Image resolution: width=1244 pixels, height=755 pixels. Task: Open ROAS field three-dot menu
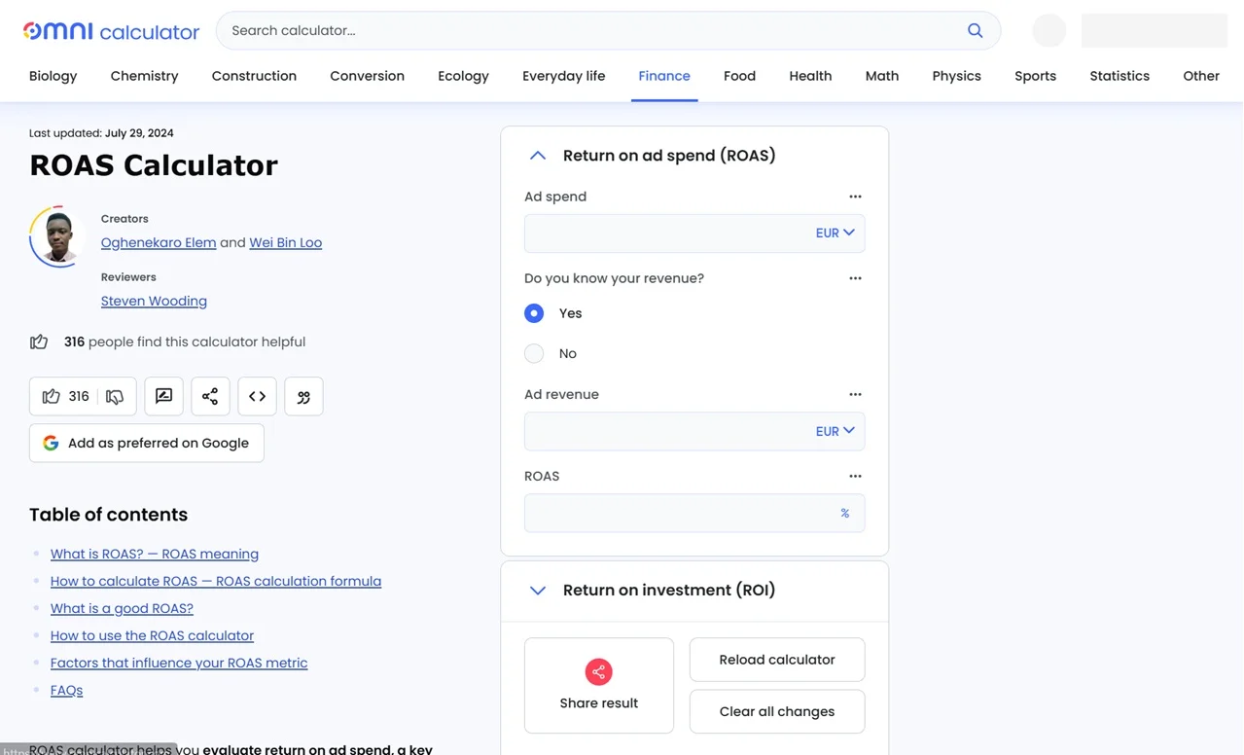tap(855, 476)
